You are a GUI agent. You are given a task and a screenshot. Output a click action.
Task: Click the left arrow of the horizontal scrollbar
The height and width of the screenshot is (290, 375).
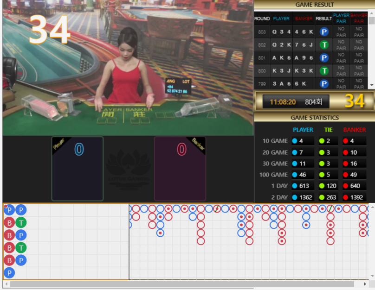(x=6, y=284)
